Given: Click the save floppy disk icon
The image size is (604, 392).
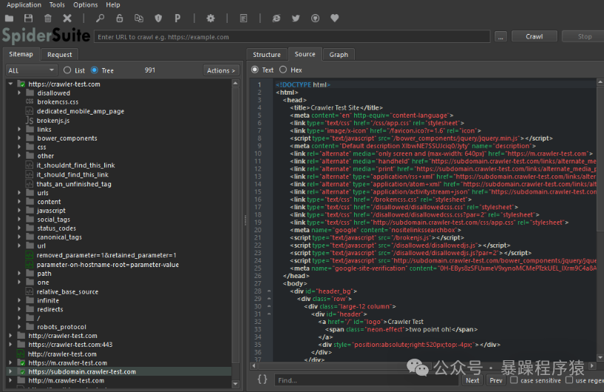Looking at the screenshot, I should point(28,18).
